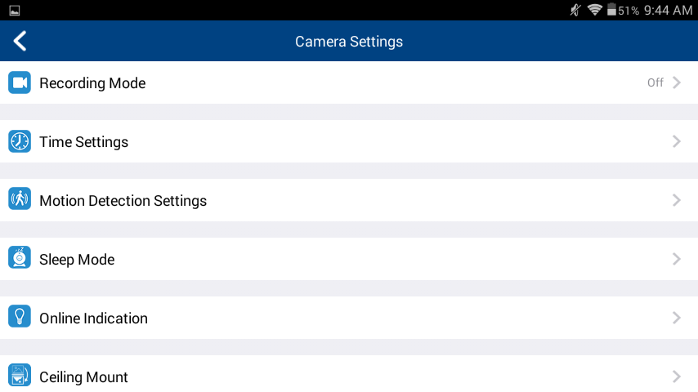Tap the Ceiling Mount icon
The width and height of the screenshot is (698, 392).
click(20, 375)
